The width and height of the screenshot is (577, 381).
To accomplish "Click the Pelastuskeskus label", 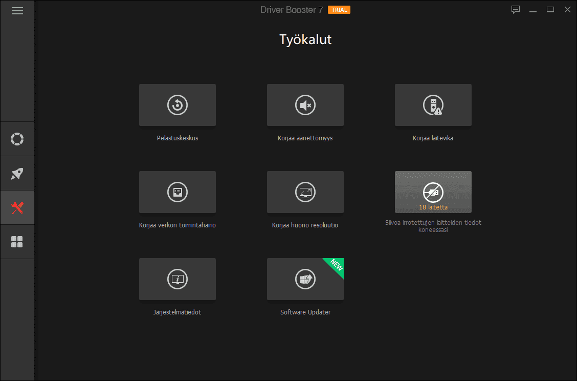I will click(x=177, y=138).
